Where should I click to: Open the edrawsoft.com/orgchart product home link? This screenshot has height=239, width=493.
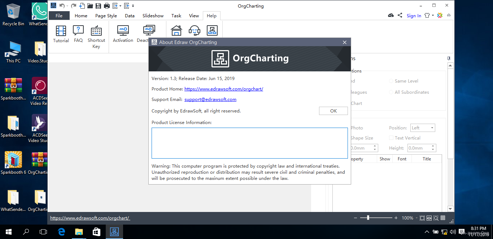(224, 89)
